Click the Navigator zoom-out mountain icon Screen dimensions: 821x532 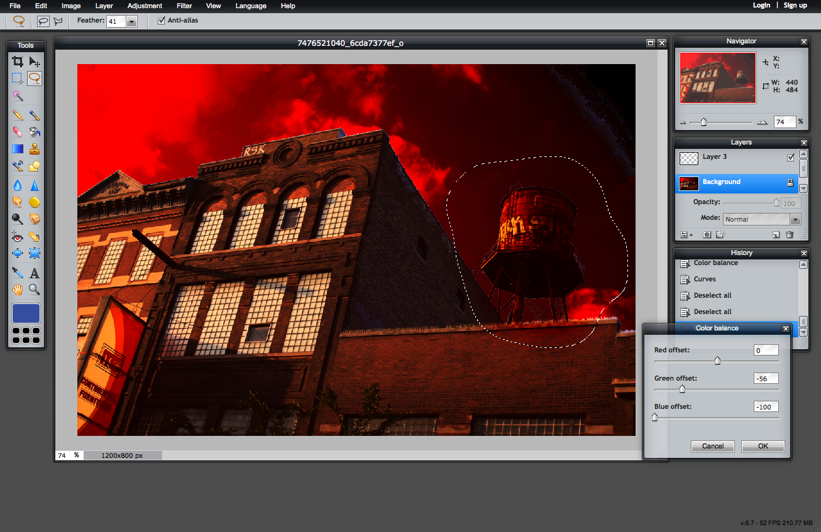(683, 122)
